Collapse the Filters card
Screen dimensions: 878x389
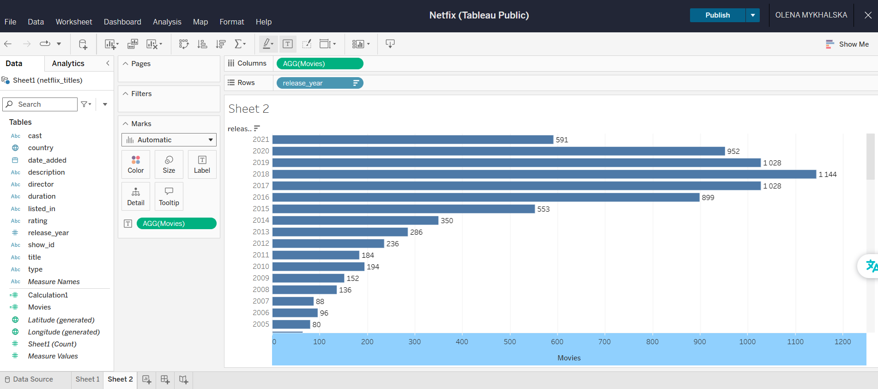tap(125, 94)
